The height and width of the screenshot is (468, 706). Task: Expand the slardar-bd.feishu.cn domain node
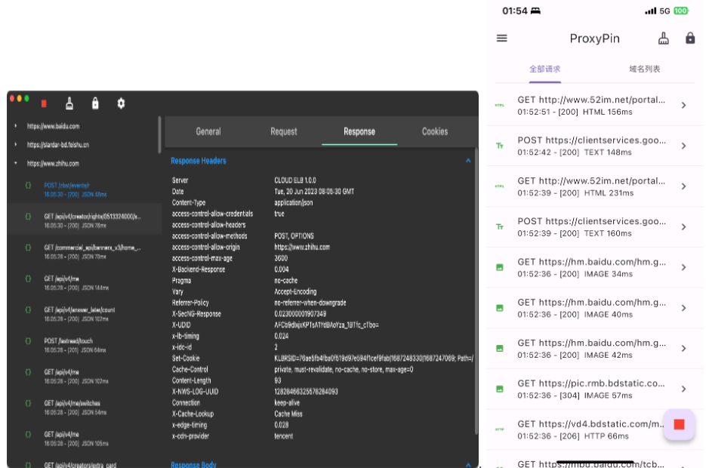(16, 145)
